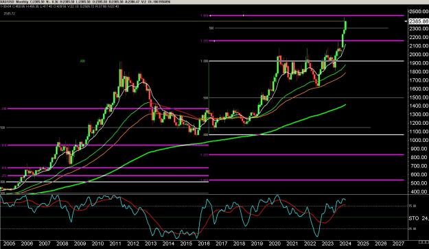The width and height of the screenshot is (429, 249).
Task: Click the 2100.00 price axis label
Action: 419,46
